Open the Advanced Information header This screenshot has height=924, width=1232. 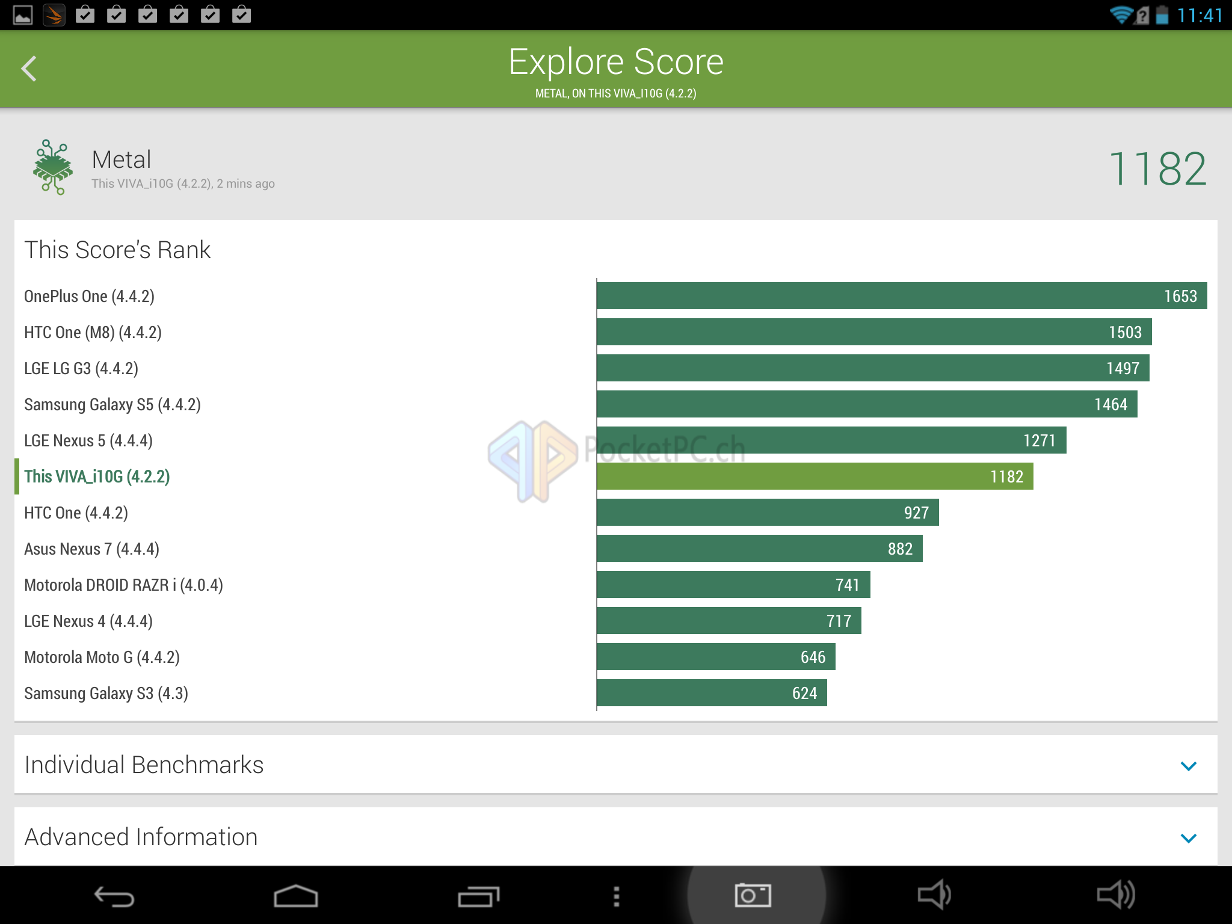tap(616, 837)
